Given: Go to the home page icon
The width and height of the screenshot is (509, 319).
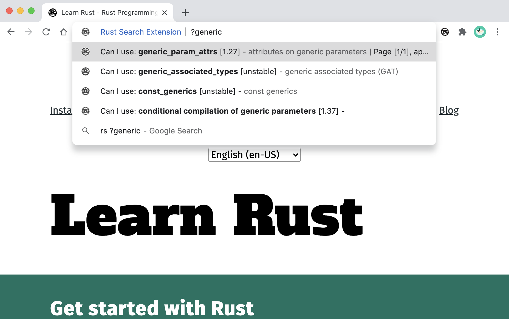Looking at the screenshot, I should click(64, 32).
